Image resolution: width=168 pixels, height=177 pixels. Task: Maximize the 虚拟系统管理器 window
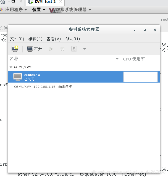coord(145,30)
